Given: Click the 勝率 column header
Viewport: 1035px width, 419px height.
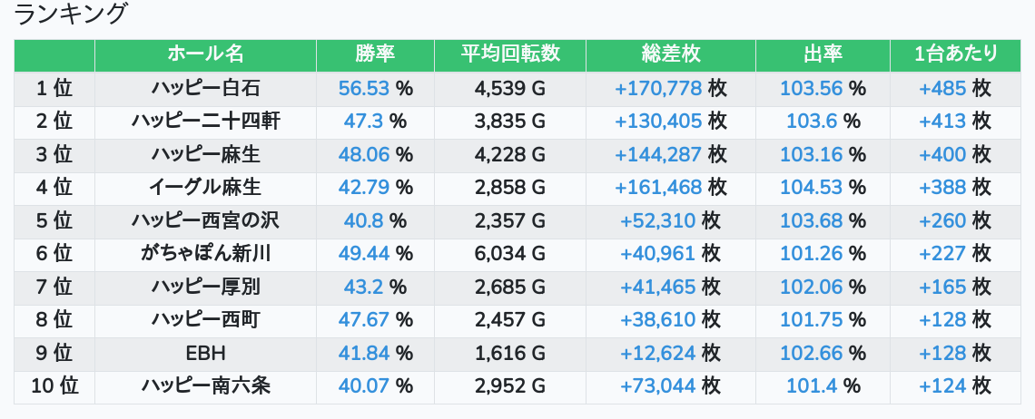Looking at the screenshot, I should tap(375, 54).
